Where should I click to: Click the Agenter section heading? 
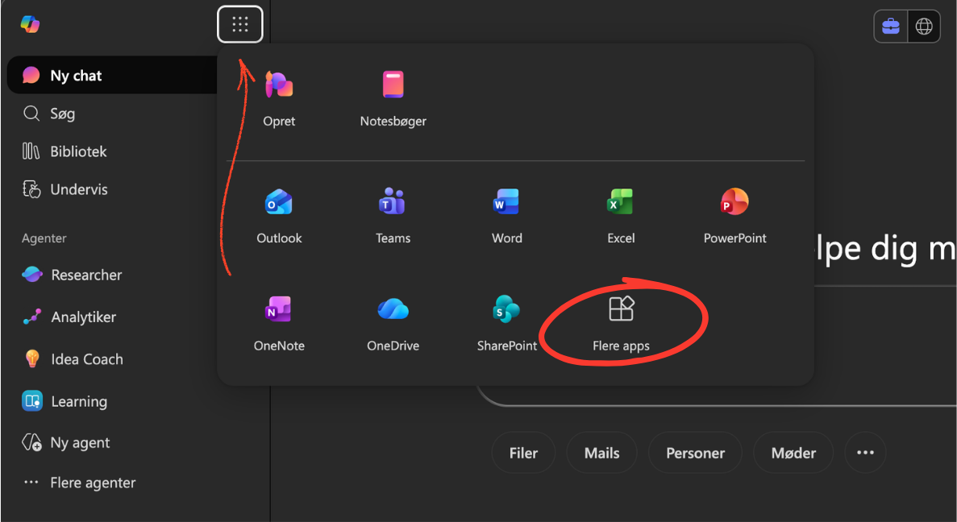coord(44,238)
